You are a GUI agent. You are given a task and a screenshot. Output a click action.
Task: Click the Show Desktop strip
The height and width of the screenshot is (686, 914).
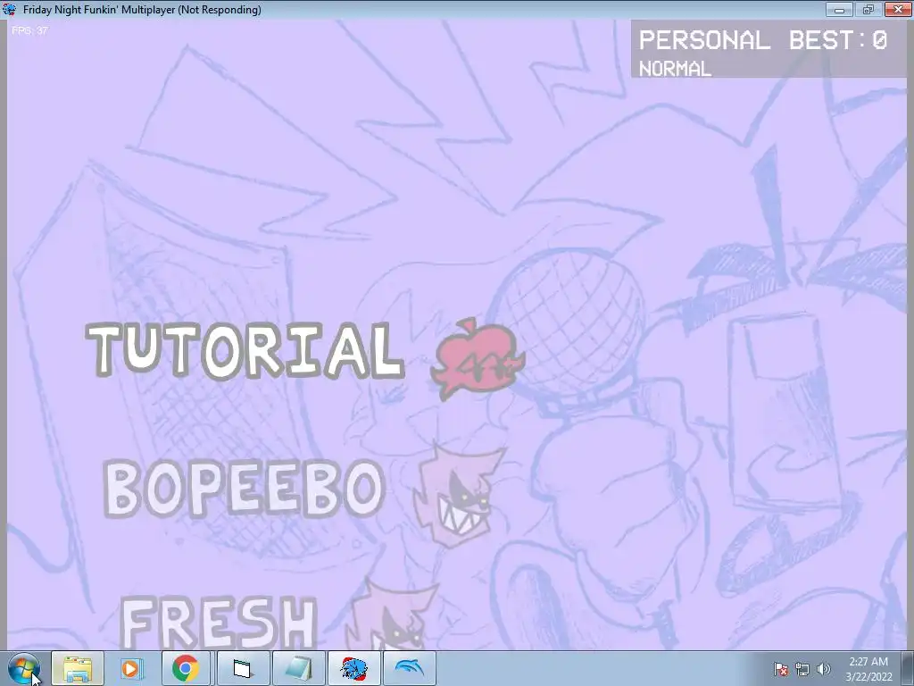[x=908, y=668]
